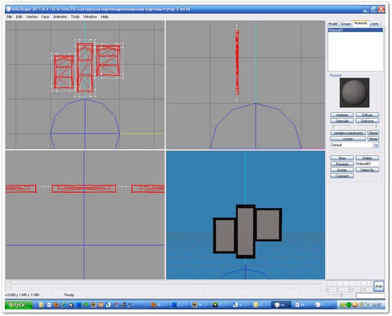Click the Ambient color button
This screenshot has width=392, height=316.
click(x=341, y=115)
